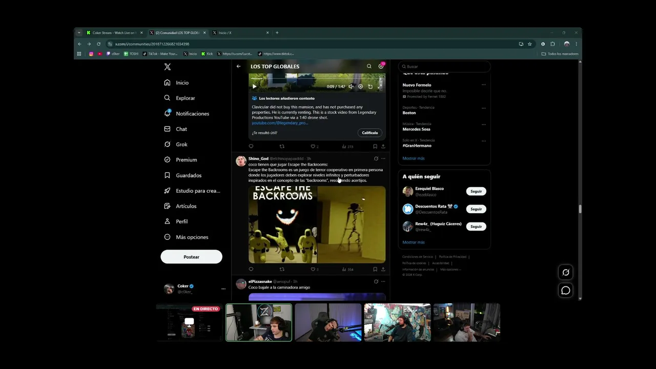This screenshot has height=369, width=656.
Task: Switch to the Inicio / X browser tab
Action: coord(240,33)
